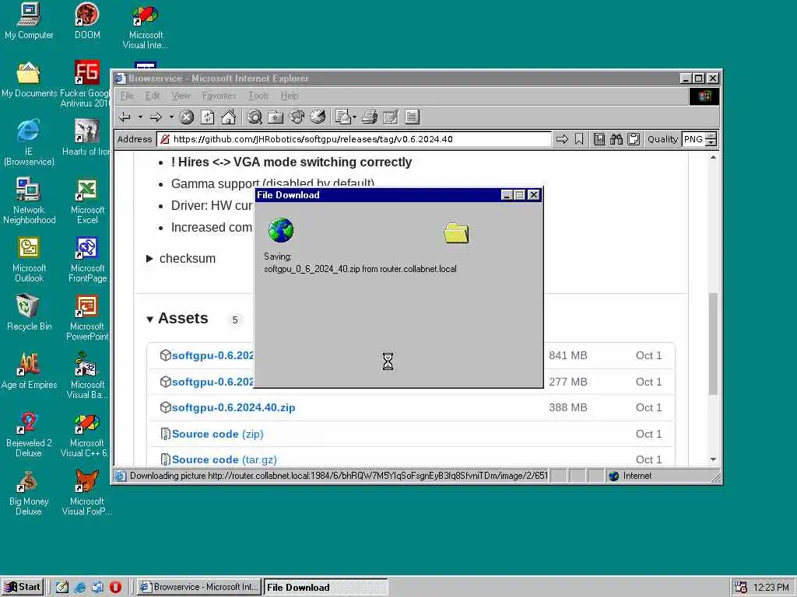The height and width of the screenshot is (597, 797).
Task: Select the Age of Empires desktop icon
Action: coord(29,371)
